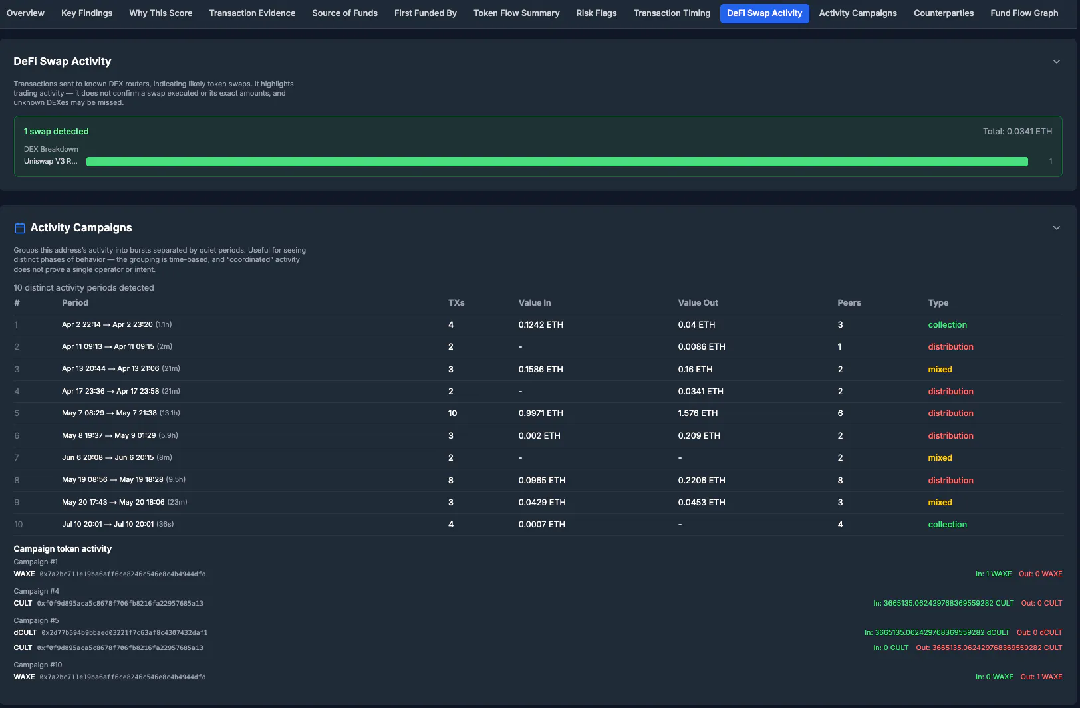Select row Apr 17 23:36 → Apr 17 23:58
Image resolution: width=1080 pixels, height=708 pixels.
click(x=538, y=392)
